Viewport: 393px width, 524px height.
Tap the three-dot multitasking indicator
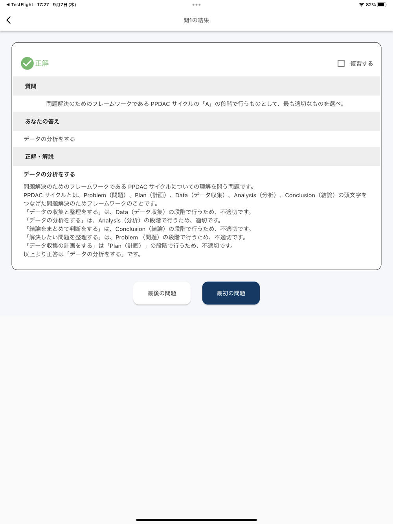point(196,5)
